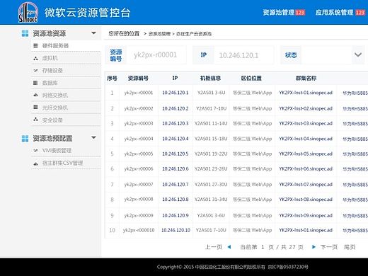Click the red 123 badge on 资源池管理
This screenshot has height=276, width=368.
[300, 12]
